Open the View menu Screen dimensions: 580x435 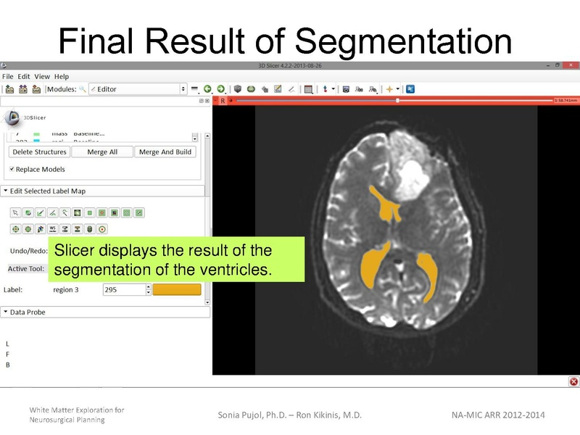click(x=41, y=75)
